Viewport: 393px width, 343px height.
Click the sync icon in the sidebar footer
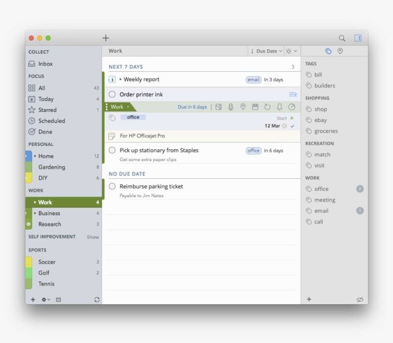pyautogui.click(x=97, y=299)
